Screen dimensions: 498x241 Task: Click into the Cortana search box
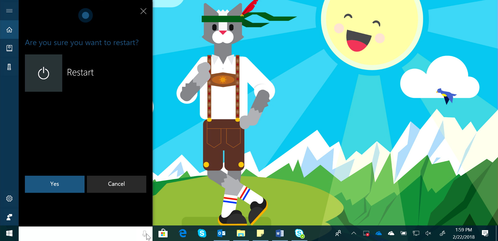[x=78, y=234]
